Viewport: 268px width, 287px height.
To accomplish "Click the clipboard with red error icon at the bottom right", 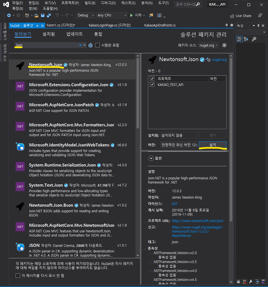I will point(245,281).
